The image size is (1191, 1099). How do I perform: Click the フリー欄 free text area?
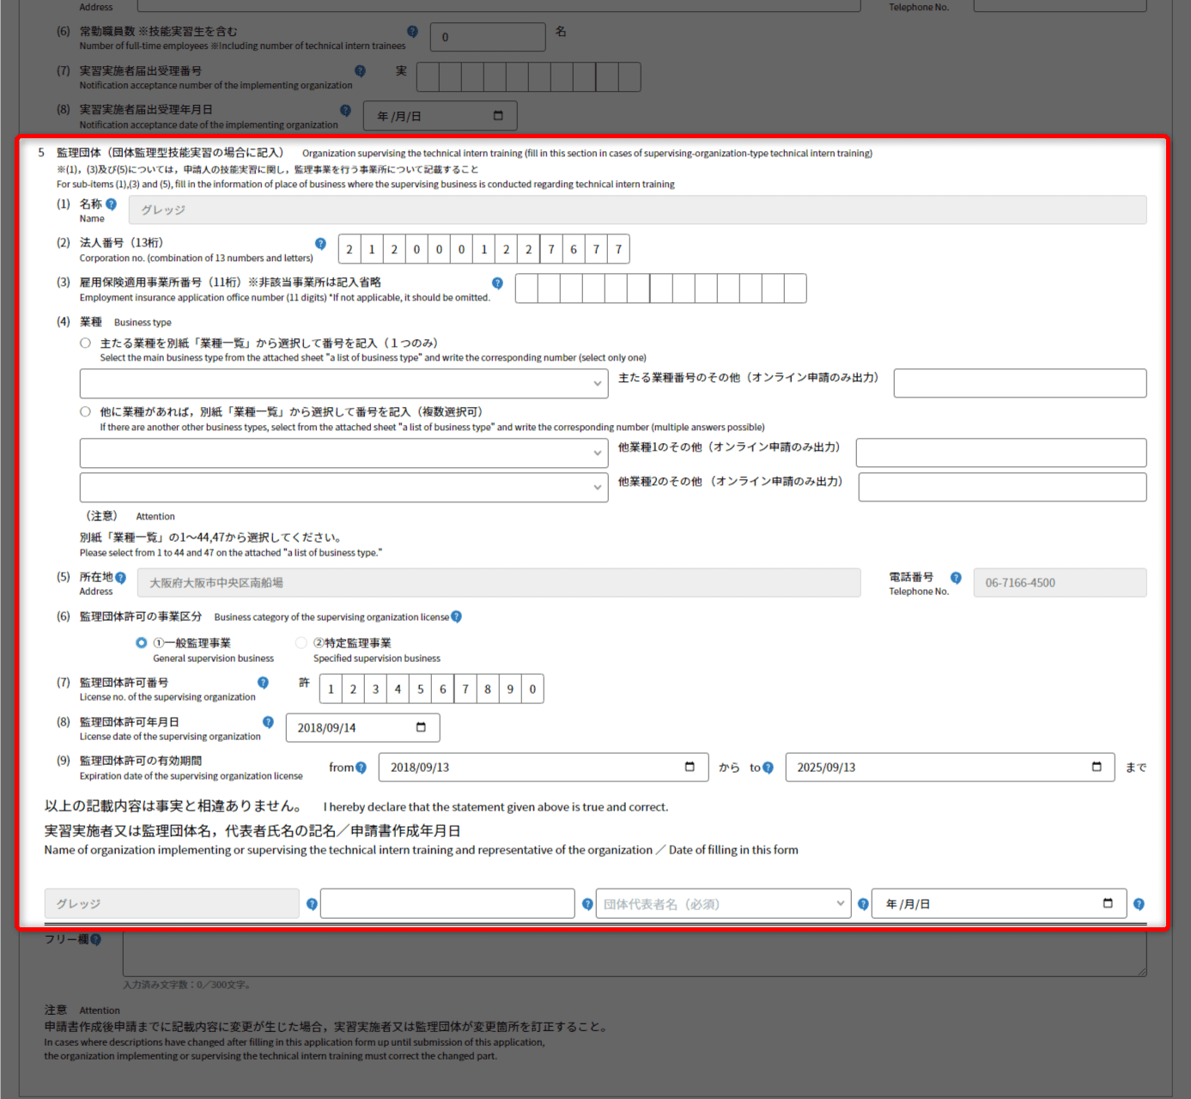point(634,954)
